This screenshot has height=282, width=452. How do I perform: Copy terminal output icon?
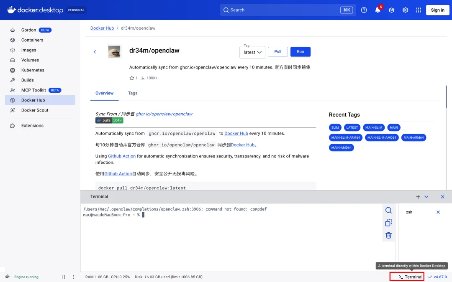click(388, 223)
